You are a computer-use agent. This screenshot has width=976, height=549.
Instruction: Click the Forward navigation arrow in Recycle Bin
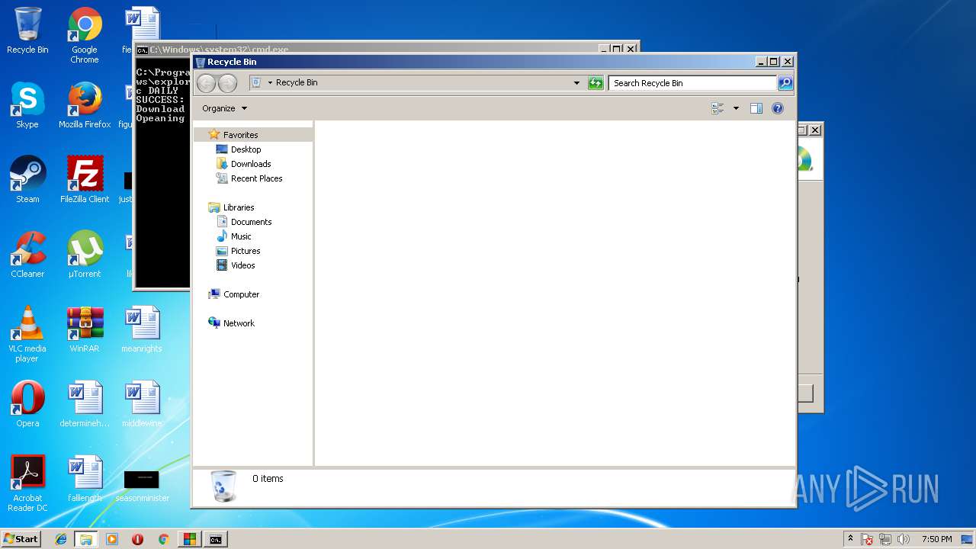(x=227, y=83)
